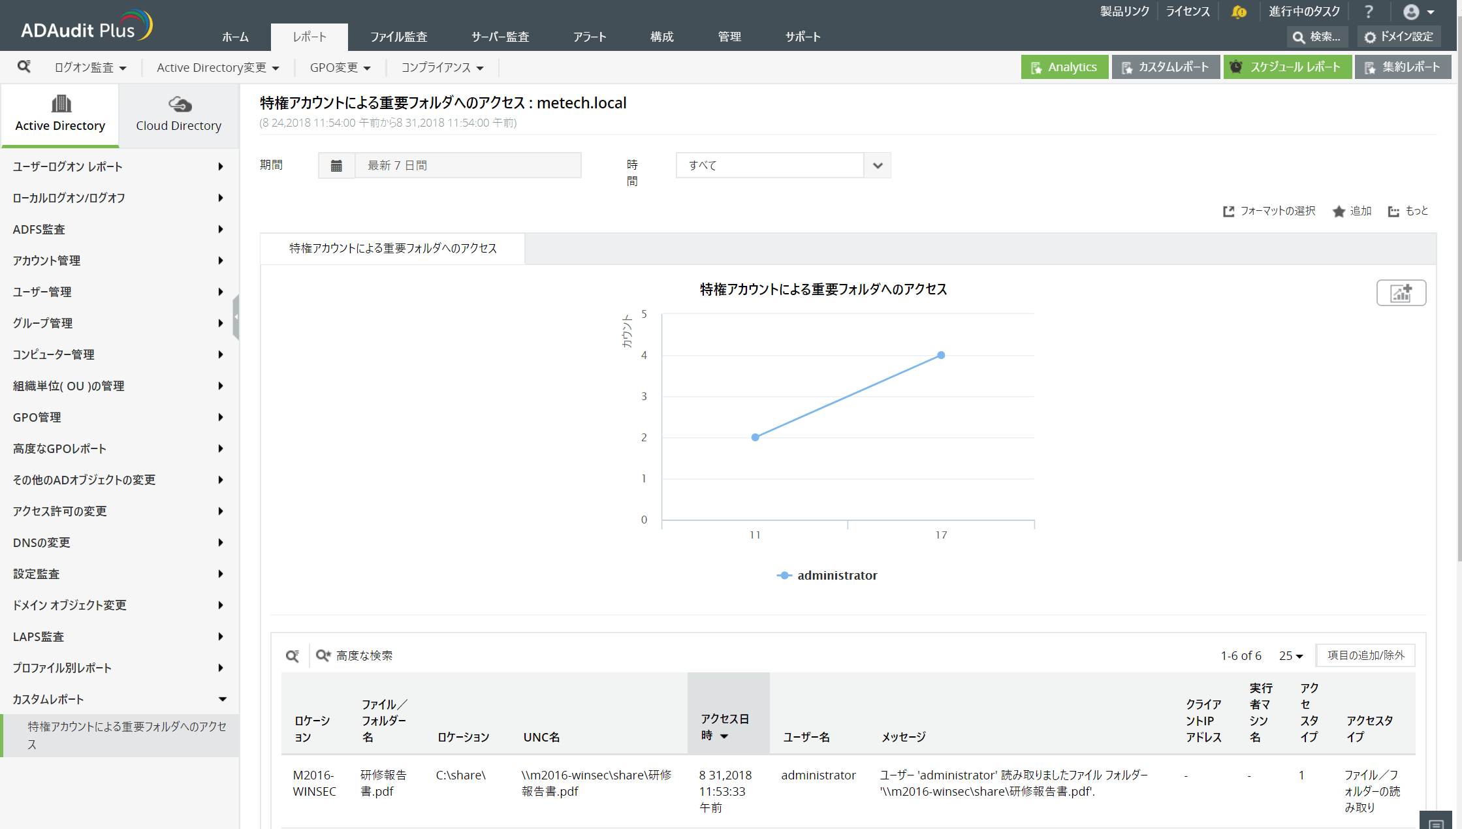Click the notification bell icon in header
The height and width of the screenshot is (829, 1462).
pos(1238,12)
